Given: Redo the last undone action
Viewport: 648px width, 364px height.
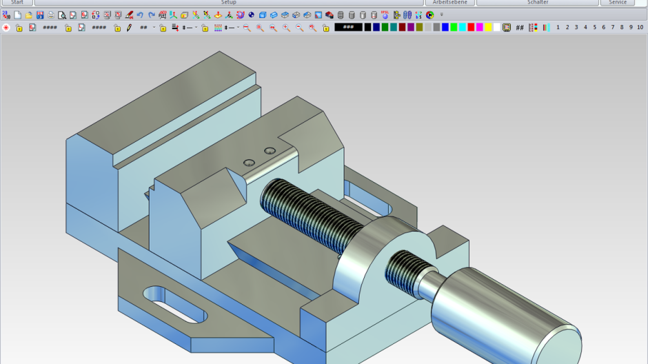Looking at the screenshot, I should click(x=151, y=14).
